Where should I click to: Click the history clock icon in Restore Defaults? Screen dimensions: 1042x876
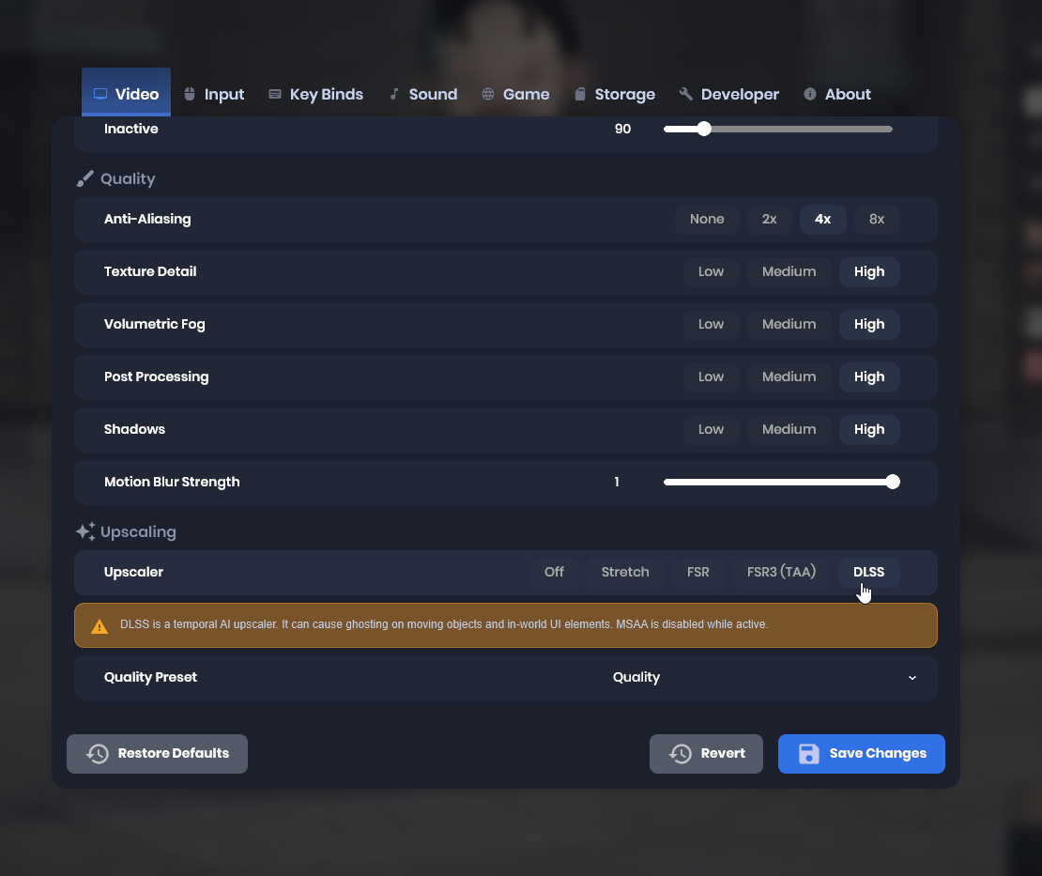[x=98, y=754]
